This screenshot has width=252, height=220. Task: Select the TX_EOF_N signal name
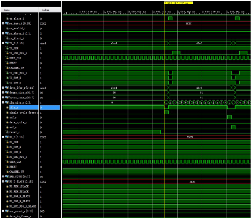pyautogui.click(x=16, y=83)
